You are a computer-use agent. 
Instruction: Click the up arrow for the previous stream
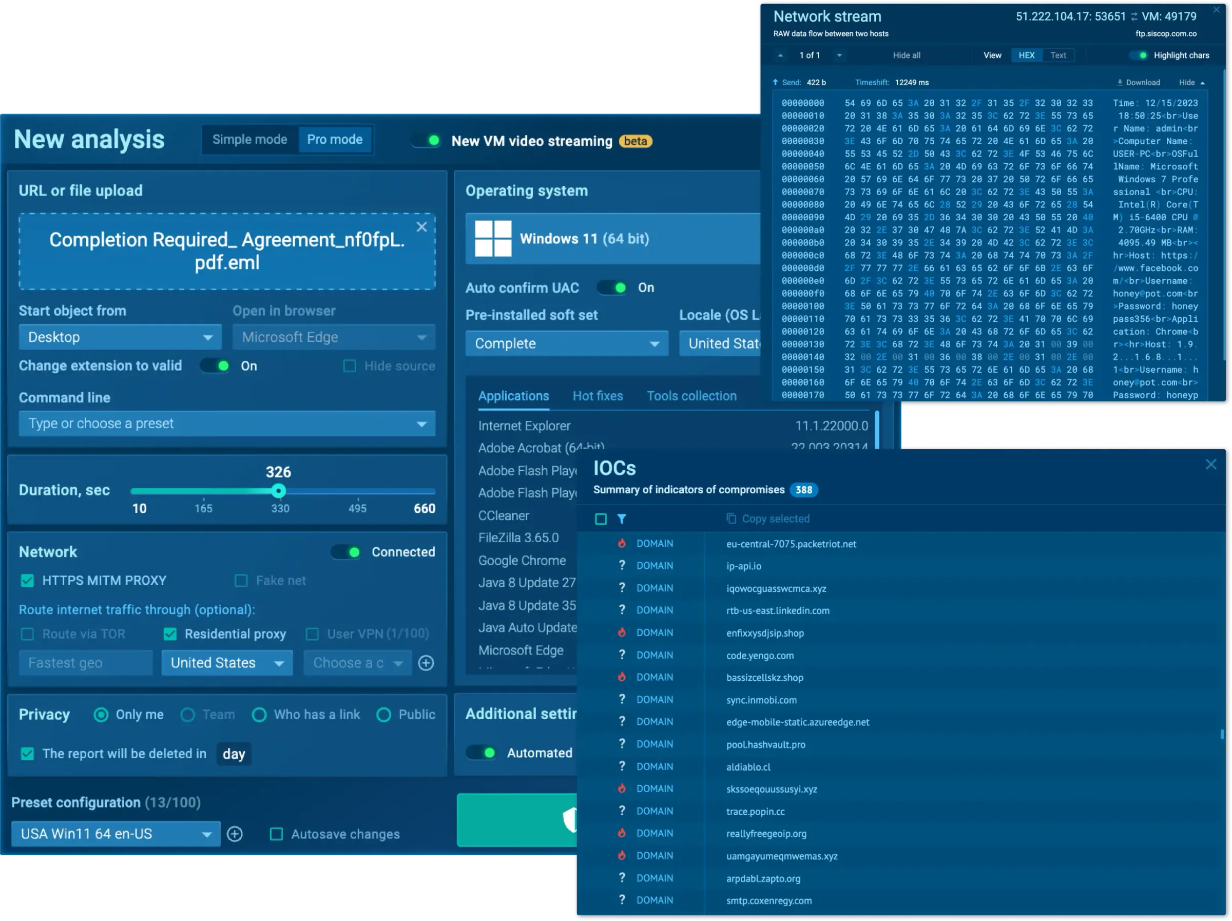click(x=780, y=55)
